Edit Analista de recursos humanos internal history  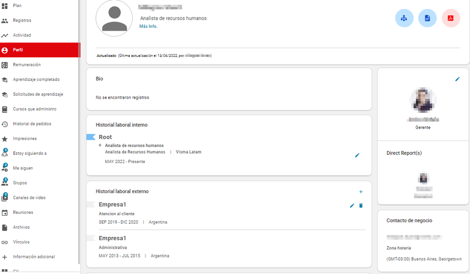(357, 155)
